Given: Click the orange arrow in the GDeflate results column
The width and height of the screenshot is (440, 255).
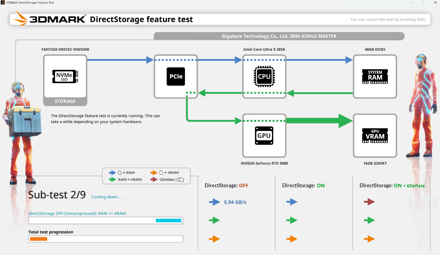Looking at the screenshot, I should tap(369, 239).
